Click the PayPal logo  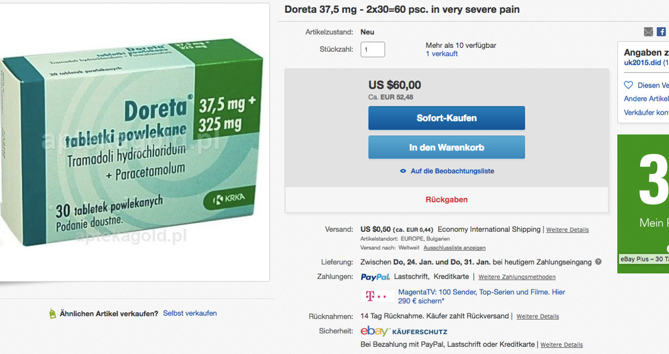(375, 277)
